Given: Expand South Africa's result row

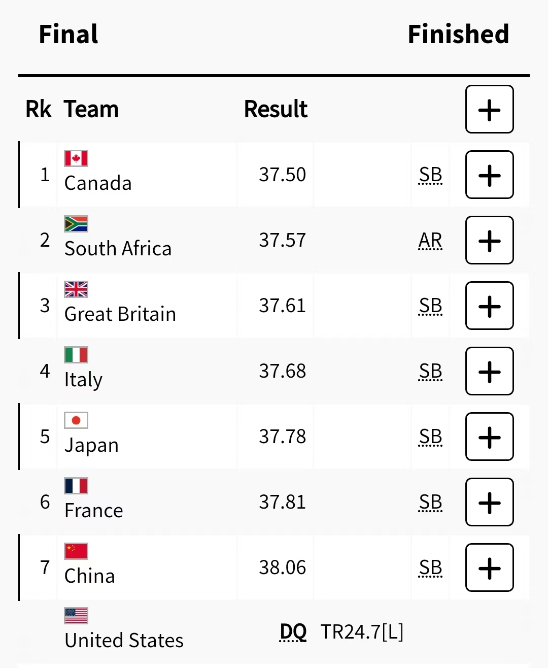Looking at the screenshot, I should pyautogui.click(x=489, y=240).
